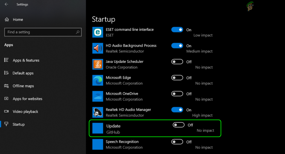285x154 pixels.
Task: Click the ESET command line interface icon
Action: tap(98, 32)
